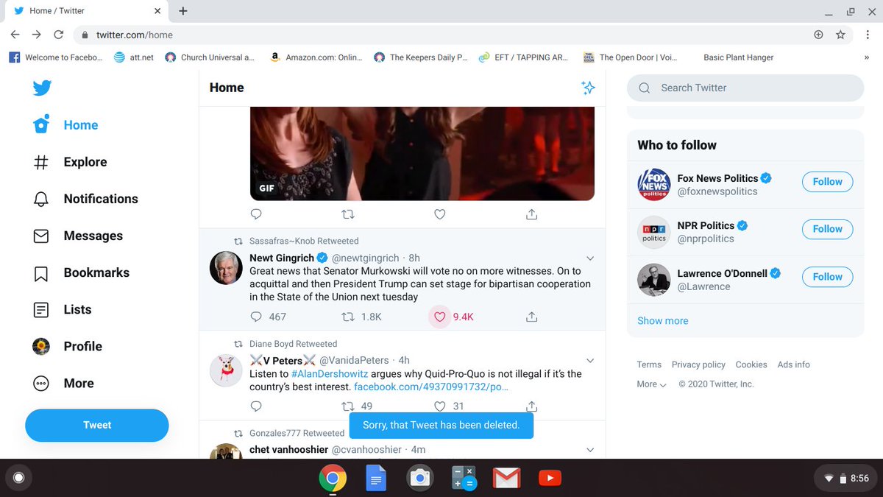Play the GIF thumbnail
The image size is (883, 497).
pyautogui.click(x=422, y=153)
